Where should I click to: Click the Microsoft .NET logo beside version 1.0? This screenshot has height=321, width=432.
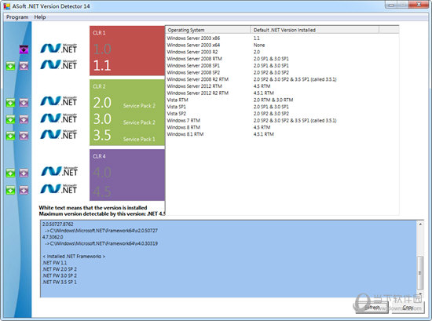pos(59,48)
